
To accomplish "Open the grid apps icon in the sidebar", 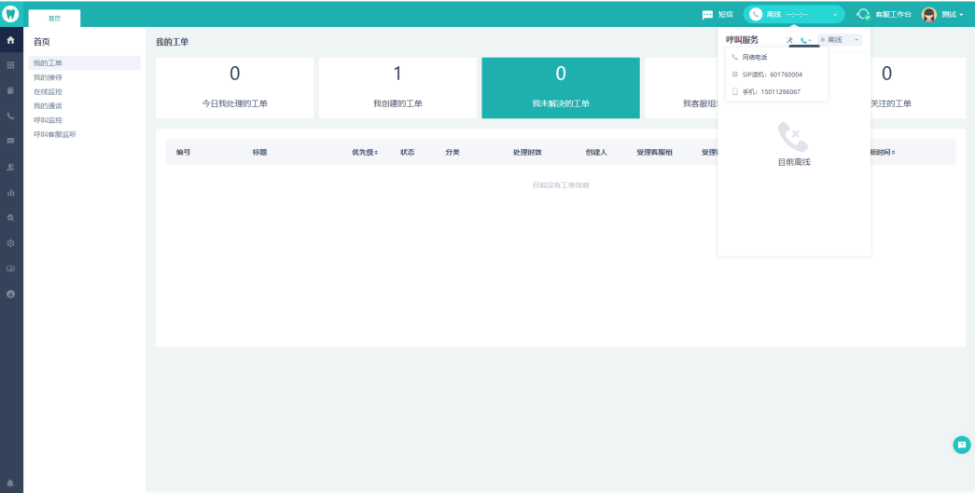I will (x=10, y=65).
